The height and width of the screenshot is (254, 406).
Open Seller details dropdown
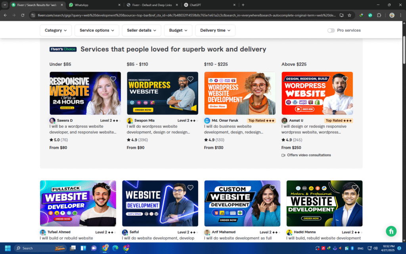142,30
